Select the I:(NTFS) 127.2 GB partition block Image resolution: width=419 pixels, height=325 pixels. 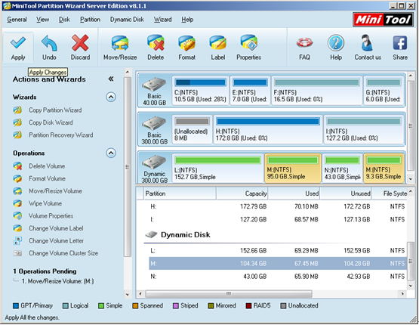point(364,129)
